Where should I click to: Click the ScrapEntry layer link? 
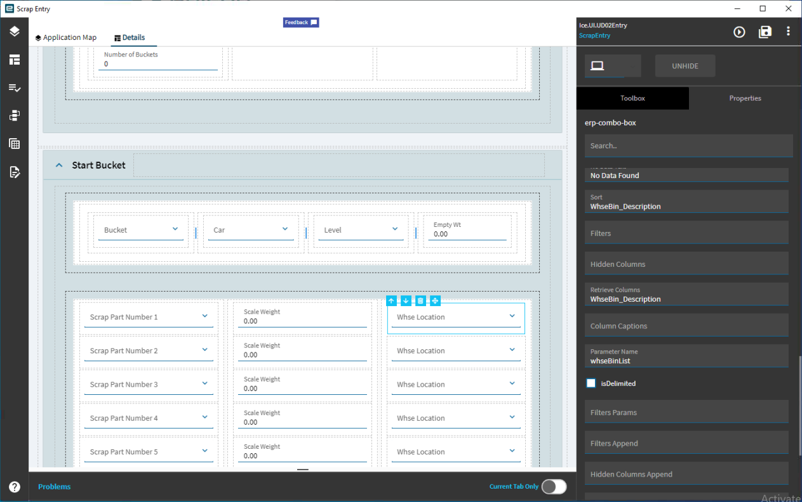(x=594, y=35)
